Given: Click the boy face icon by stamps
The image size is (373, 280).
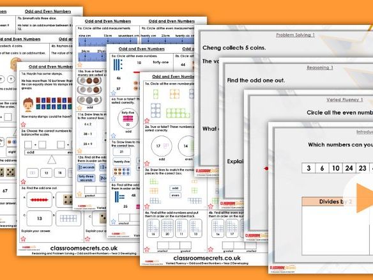Looking at the screenshot, I should pyautogui.click(x=28, y=105).
